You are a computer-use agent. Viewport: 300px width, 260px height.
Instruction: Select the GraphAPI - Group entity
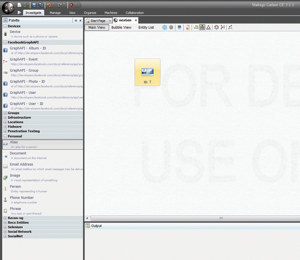point(43,73)
